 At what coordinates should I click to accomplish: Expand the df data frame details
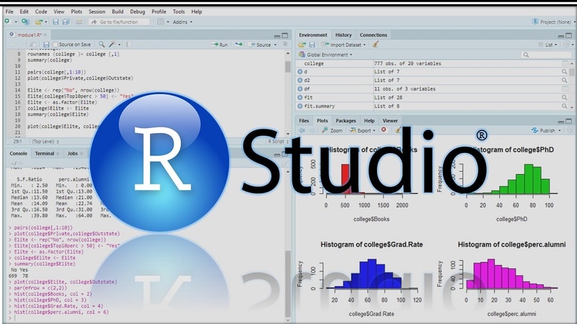pos(300,89)
